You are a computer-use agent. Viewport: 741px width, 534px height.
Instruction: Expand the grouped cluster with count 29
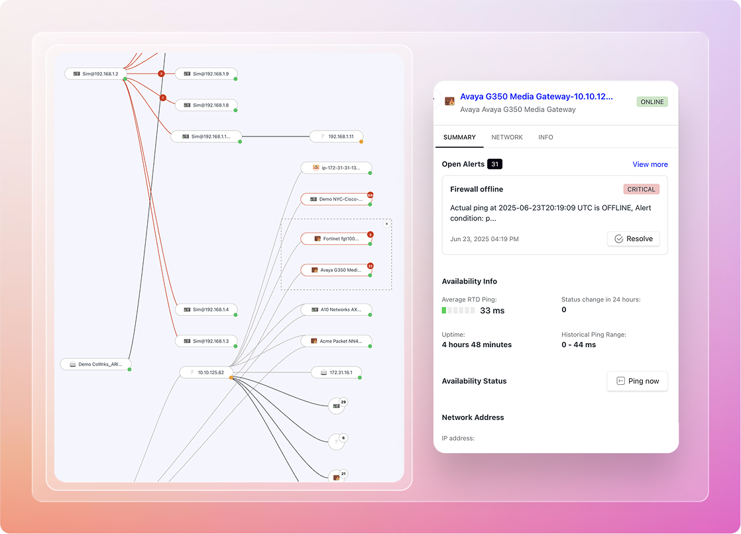pyautogui.click(x=337, y=405)
